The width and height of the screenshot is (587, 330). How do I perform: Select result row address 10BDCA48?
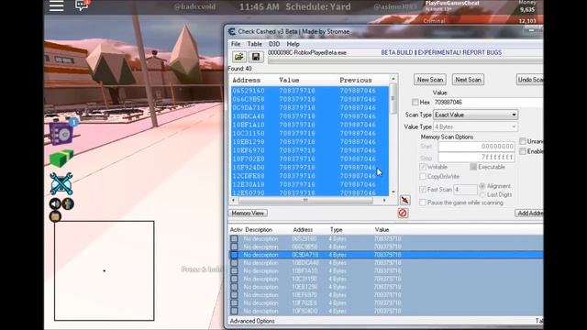[310, 116]
